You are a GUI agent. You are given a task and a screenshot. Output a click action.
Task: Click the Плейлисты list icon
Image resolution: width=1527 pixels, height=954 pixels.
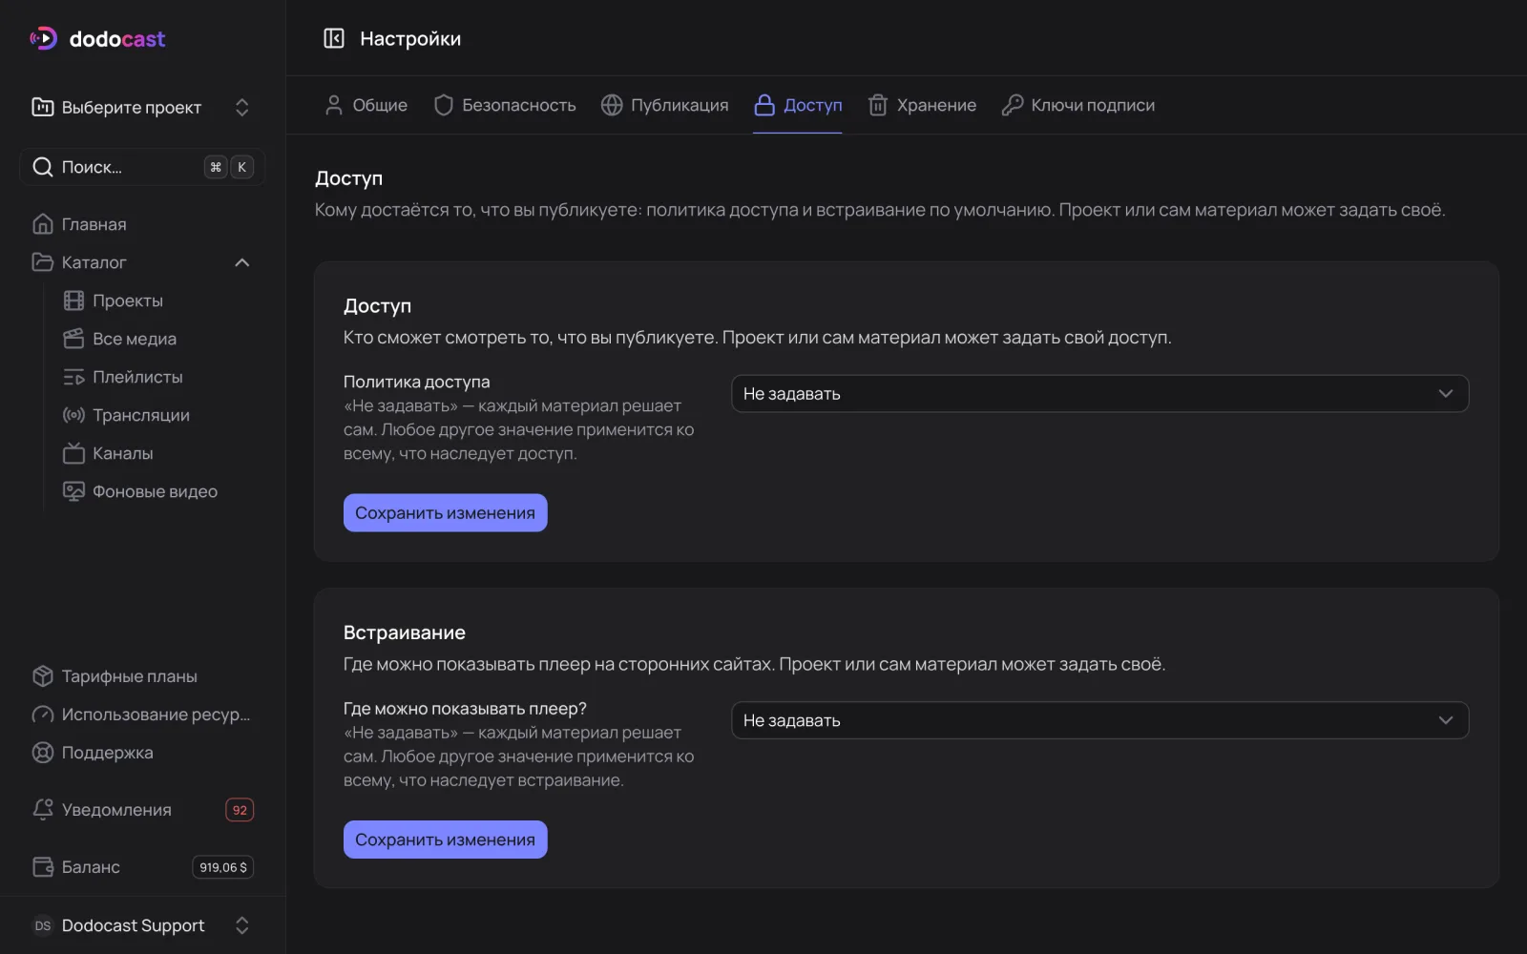(x=73, y=377)
